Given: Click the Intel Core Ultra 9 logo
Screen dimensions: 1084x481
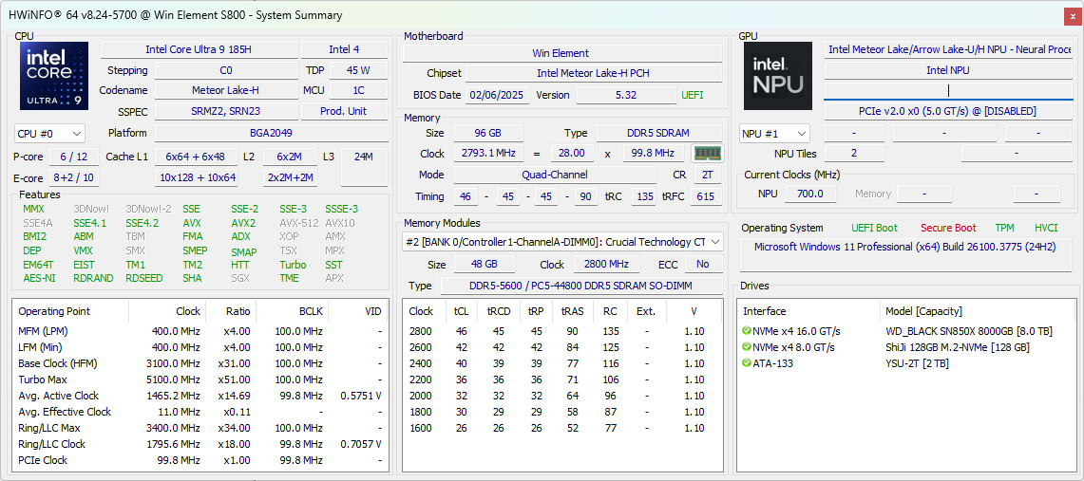Looking at the screenshot, I should tap(54, 76).
